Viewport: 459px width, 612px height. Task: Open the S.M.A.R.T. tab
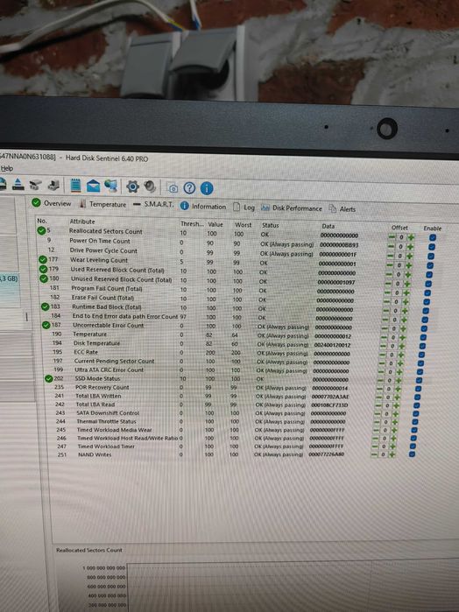coord(153,205)
